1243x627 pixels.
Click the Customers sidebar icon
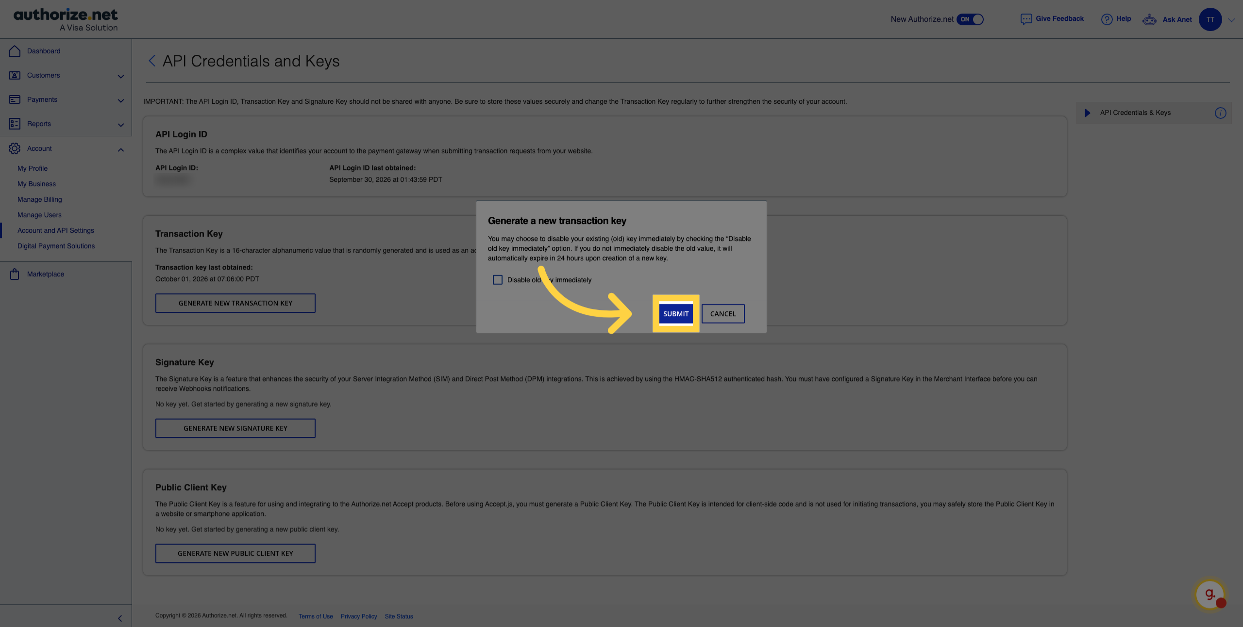[15, 75]
